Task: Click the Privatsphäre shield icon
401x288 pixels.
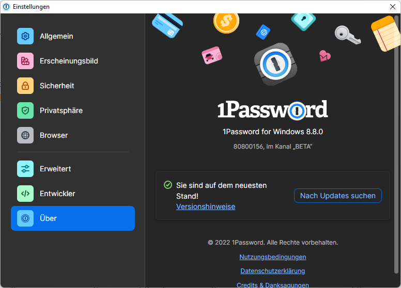Action: pos(25,110)
